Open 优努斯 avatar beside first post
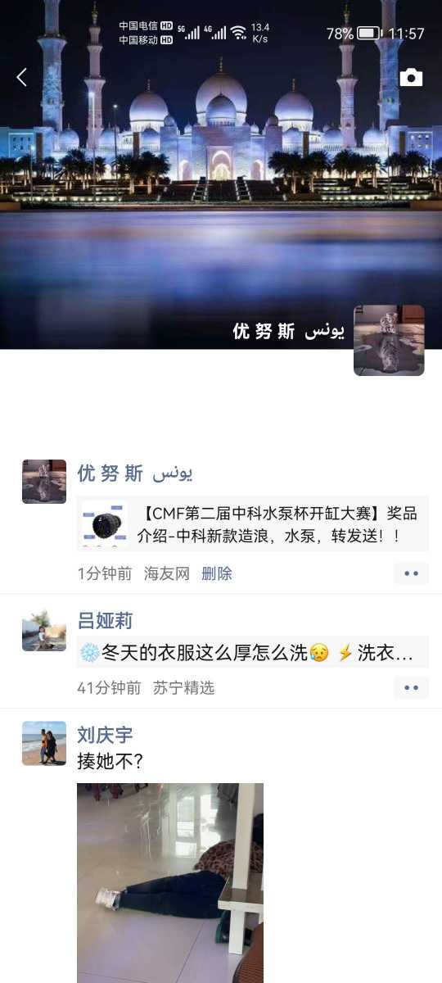 point(44,481)
